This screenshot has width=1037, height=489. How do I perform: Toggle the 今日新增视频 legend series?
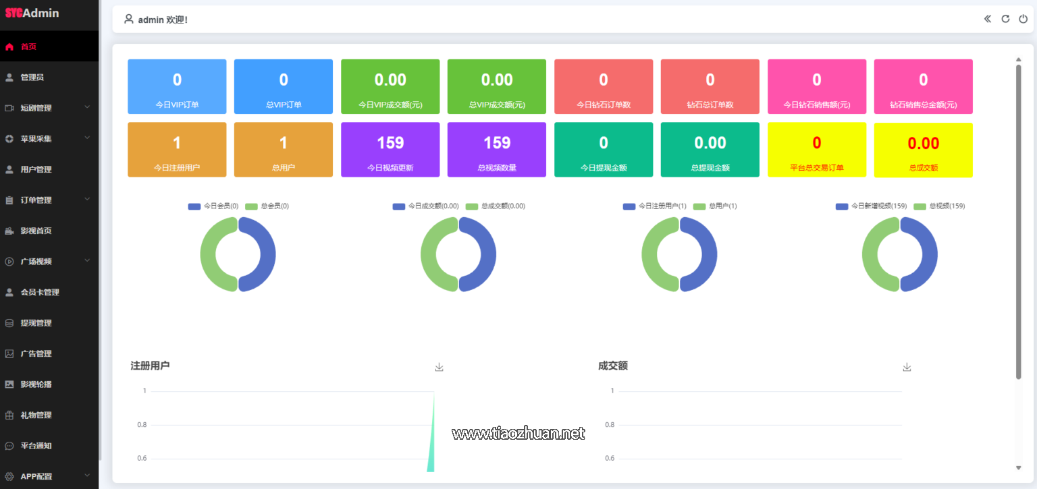pos(871,206)
